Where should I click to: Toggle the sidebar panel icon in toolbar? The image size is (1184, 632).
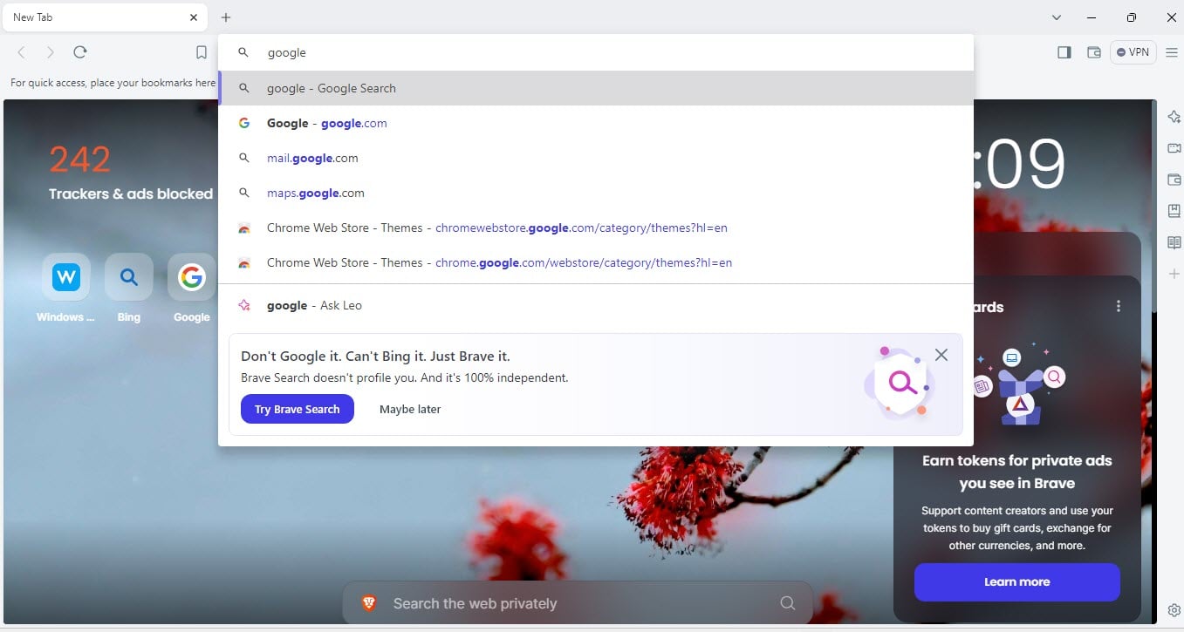click(x=1064, y=52)
